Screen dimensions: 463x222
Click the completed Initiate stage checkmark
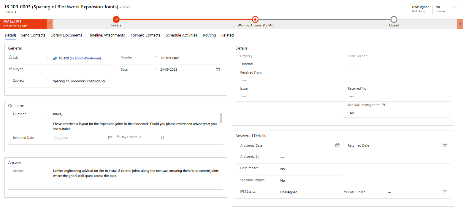coord(116,19)
